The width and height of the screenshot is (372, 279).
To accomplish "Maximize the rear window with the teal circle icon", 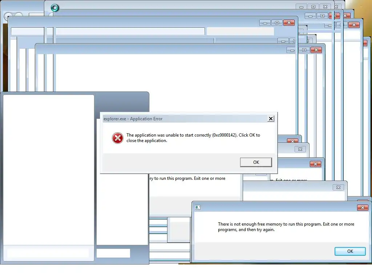I will coord(313,7).
